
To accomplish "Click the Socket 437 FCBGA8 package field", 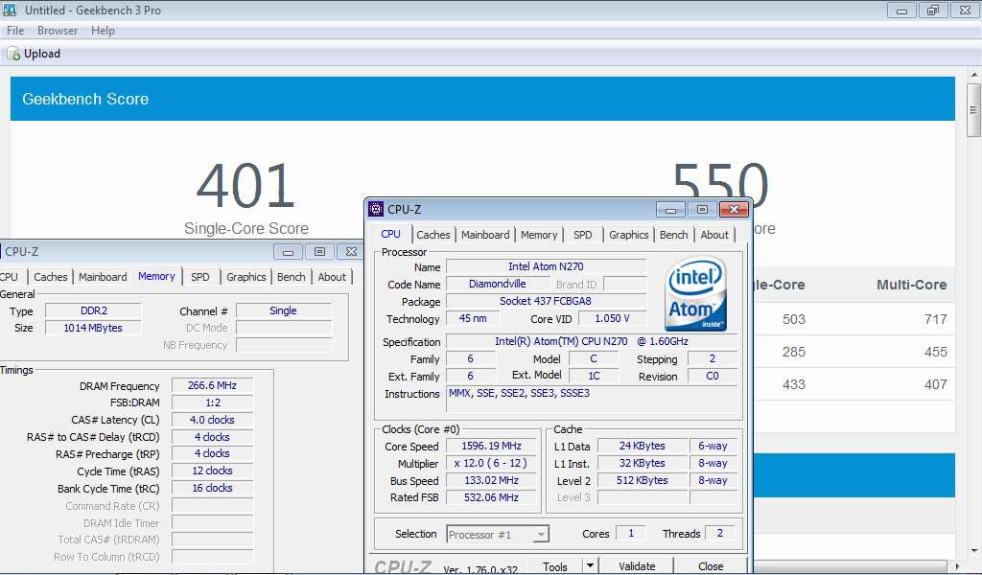I will coord(546,301).
